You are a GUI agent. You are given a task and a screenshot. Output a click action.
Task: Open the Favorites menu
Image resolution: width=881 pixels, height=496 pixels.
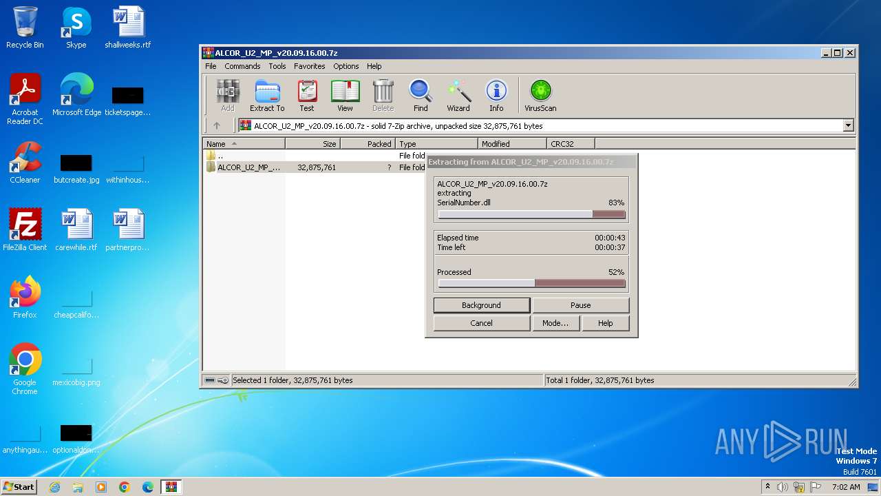pos(310,66)
